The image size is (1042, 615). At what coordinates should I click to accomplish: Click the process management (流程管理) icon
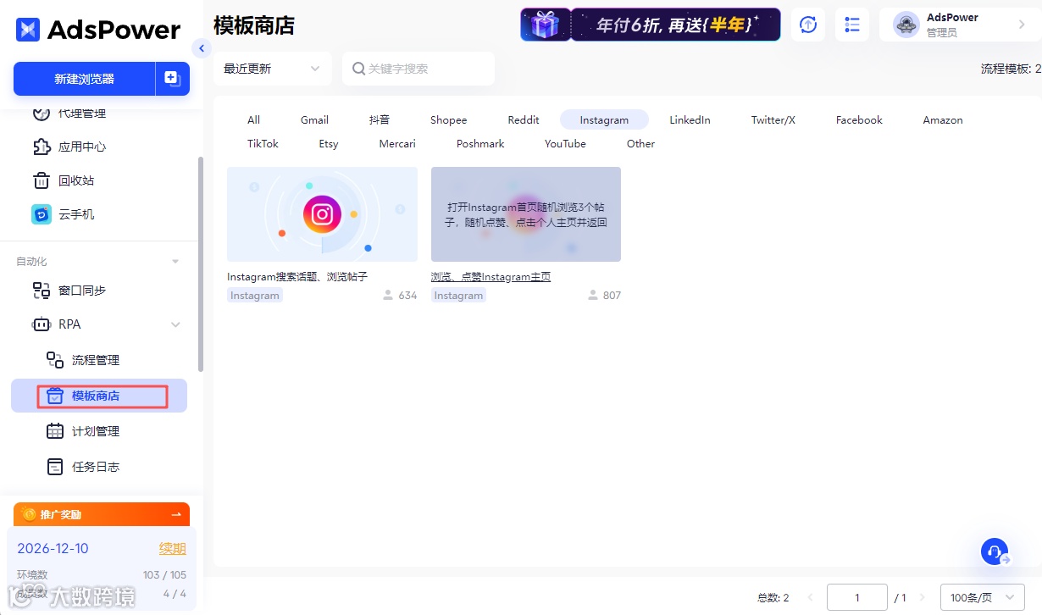(55, 360)
